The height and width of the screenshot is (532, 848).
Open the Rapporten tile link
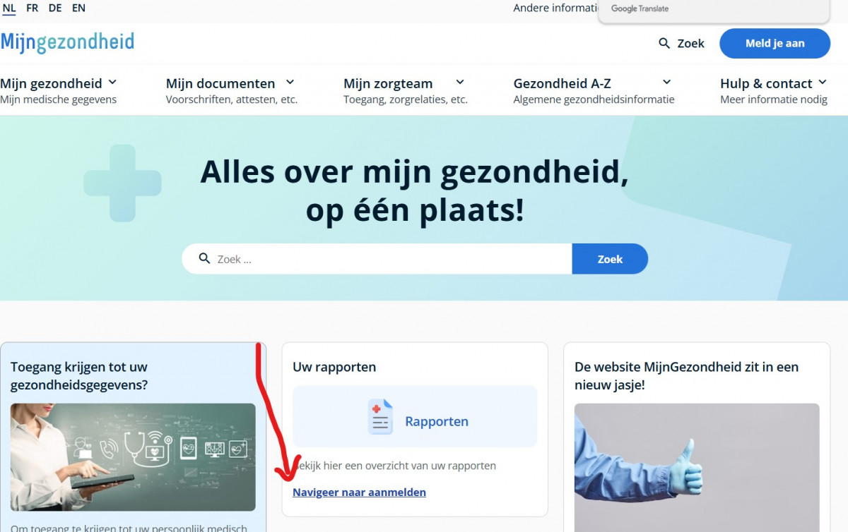click(415, 416)
